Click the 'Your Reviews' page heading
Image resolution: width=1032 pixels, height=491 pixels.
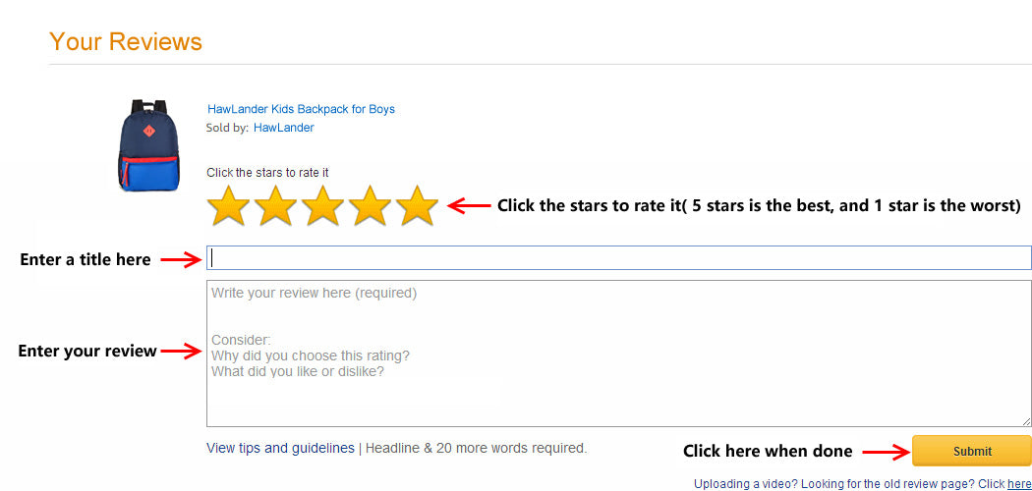[126, 41]
